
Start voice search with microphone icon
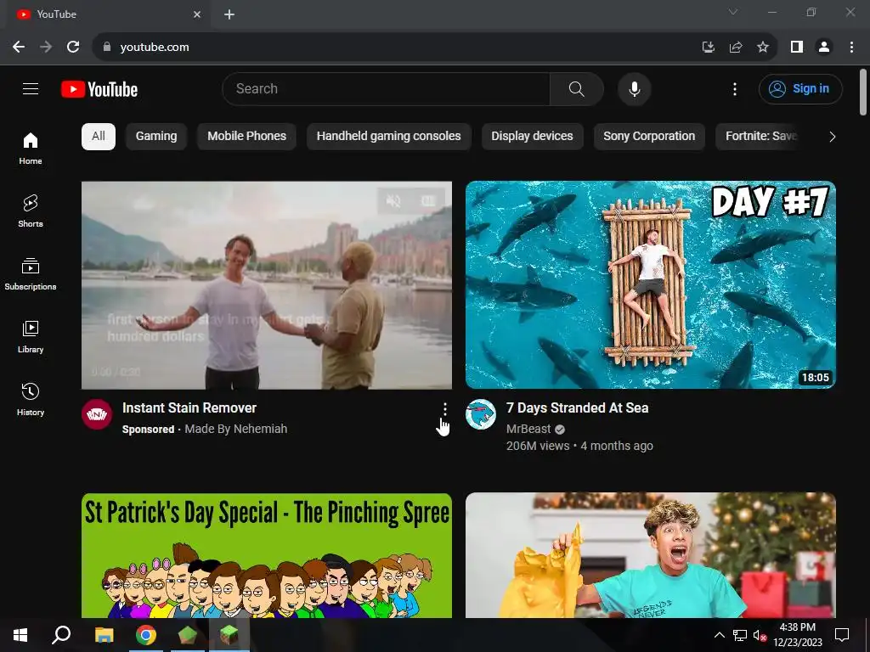point(634,88)
